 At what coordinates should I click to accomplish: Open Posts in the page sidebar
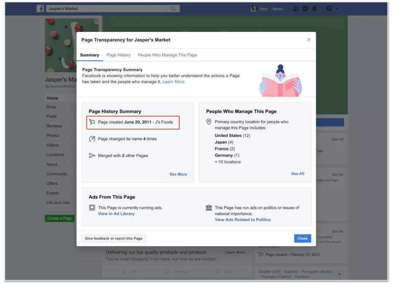coord(52,117)
